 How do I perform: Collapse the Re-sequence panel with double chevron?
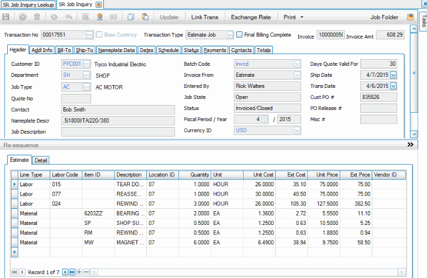click(410, 145)
